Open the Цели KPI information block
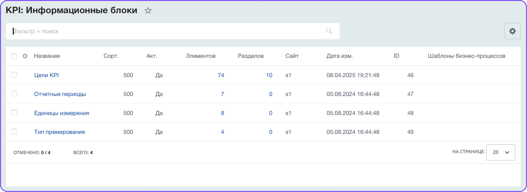 pyautogui.click(x=46, y=75)
